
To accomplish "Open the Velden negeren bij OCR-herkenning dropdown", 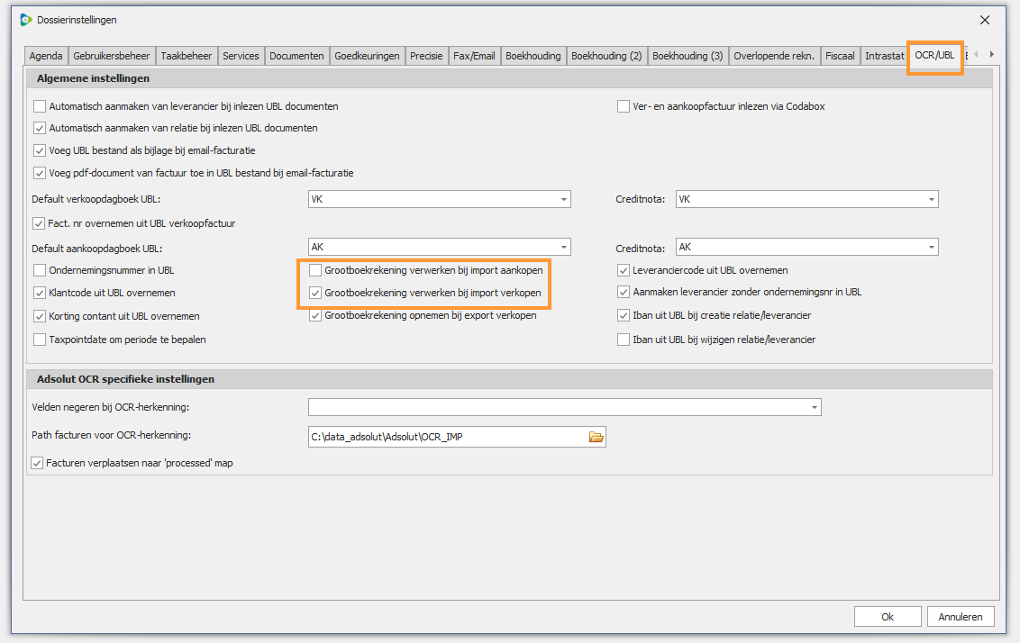I will (815, 408).
